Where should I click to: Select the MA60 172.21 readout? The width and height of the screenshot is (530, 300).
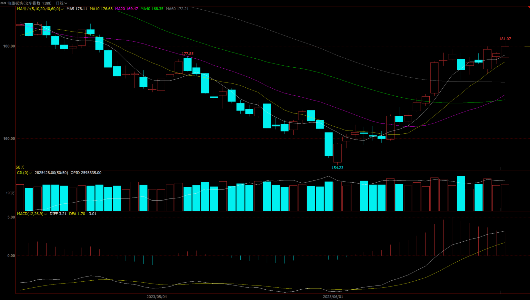177,9
